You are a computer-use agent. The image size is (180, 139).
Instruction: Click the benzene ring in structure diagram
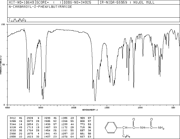(x=111, y=127)
